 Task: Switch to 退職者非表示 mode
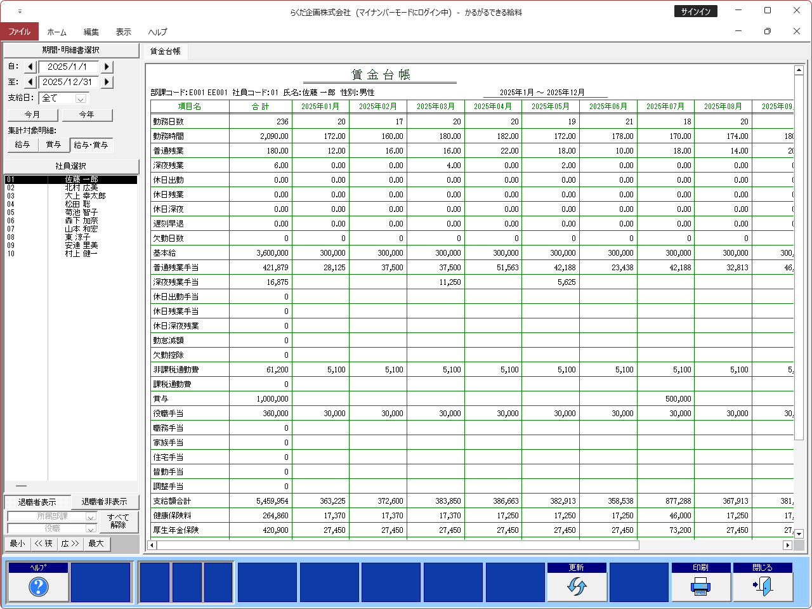(x=104, y=502)
